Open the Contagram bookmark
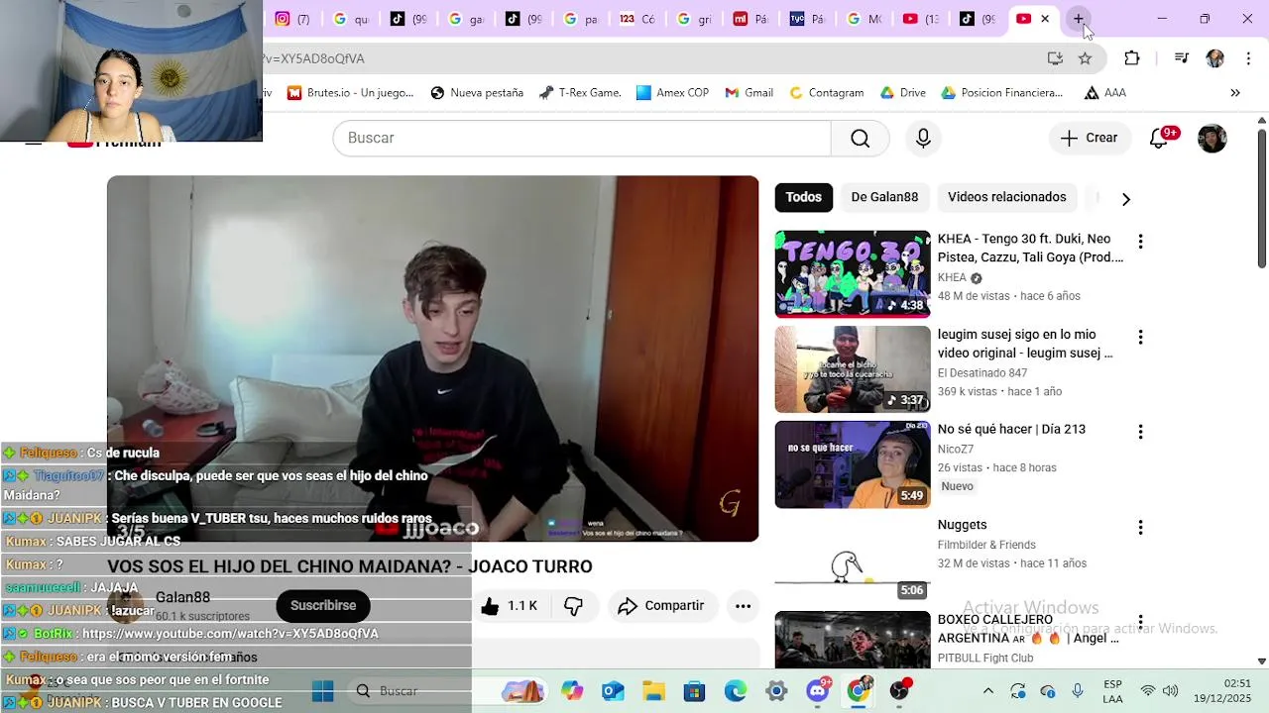This screenshot has width=1269, height=713. pos(826,93)
